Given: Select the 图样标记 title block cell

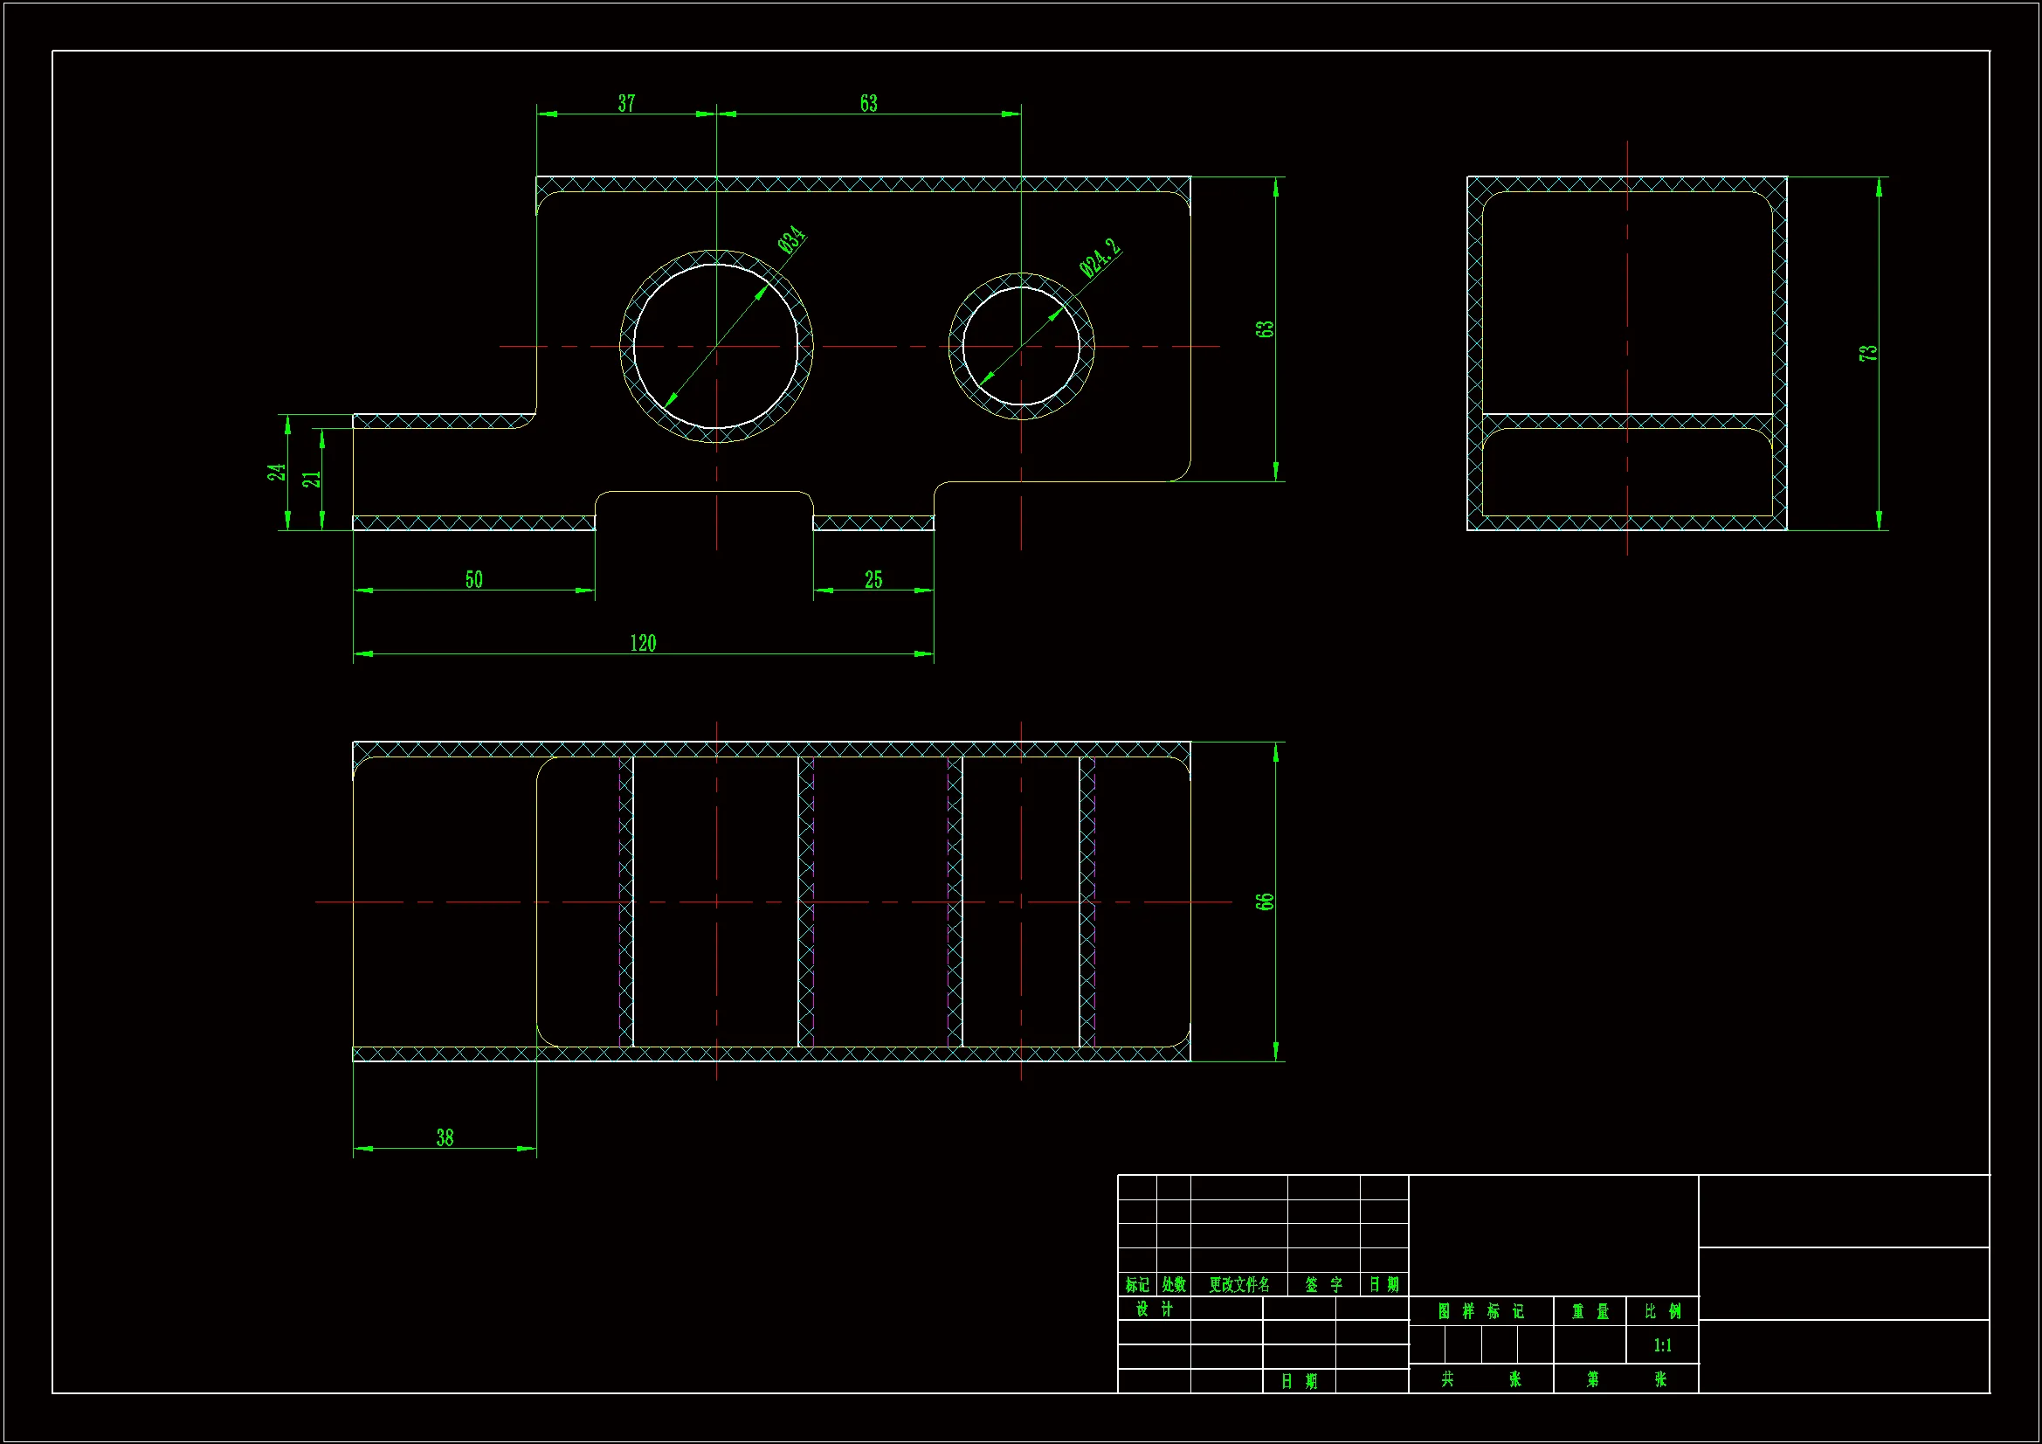Looking at the screenshot, I should (x=1480, y=1311).
